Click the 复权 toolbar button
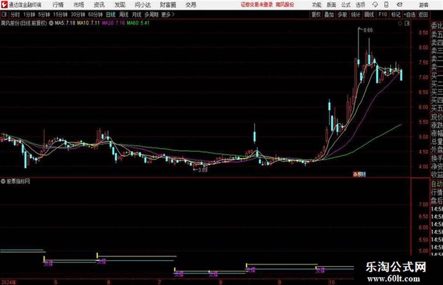The image size is (443, 285). pos(316,15)
